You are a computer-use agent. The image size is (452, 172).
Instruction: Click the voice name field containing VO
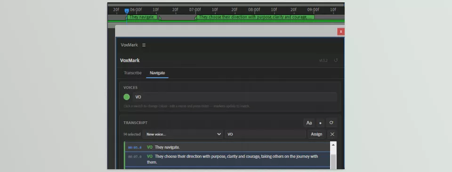point(265,134)
